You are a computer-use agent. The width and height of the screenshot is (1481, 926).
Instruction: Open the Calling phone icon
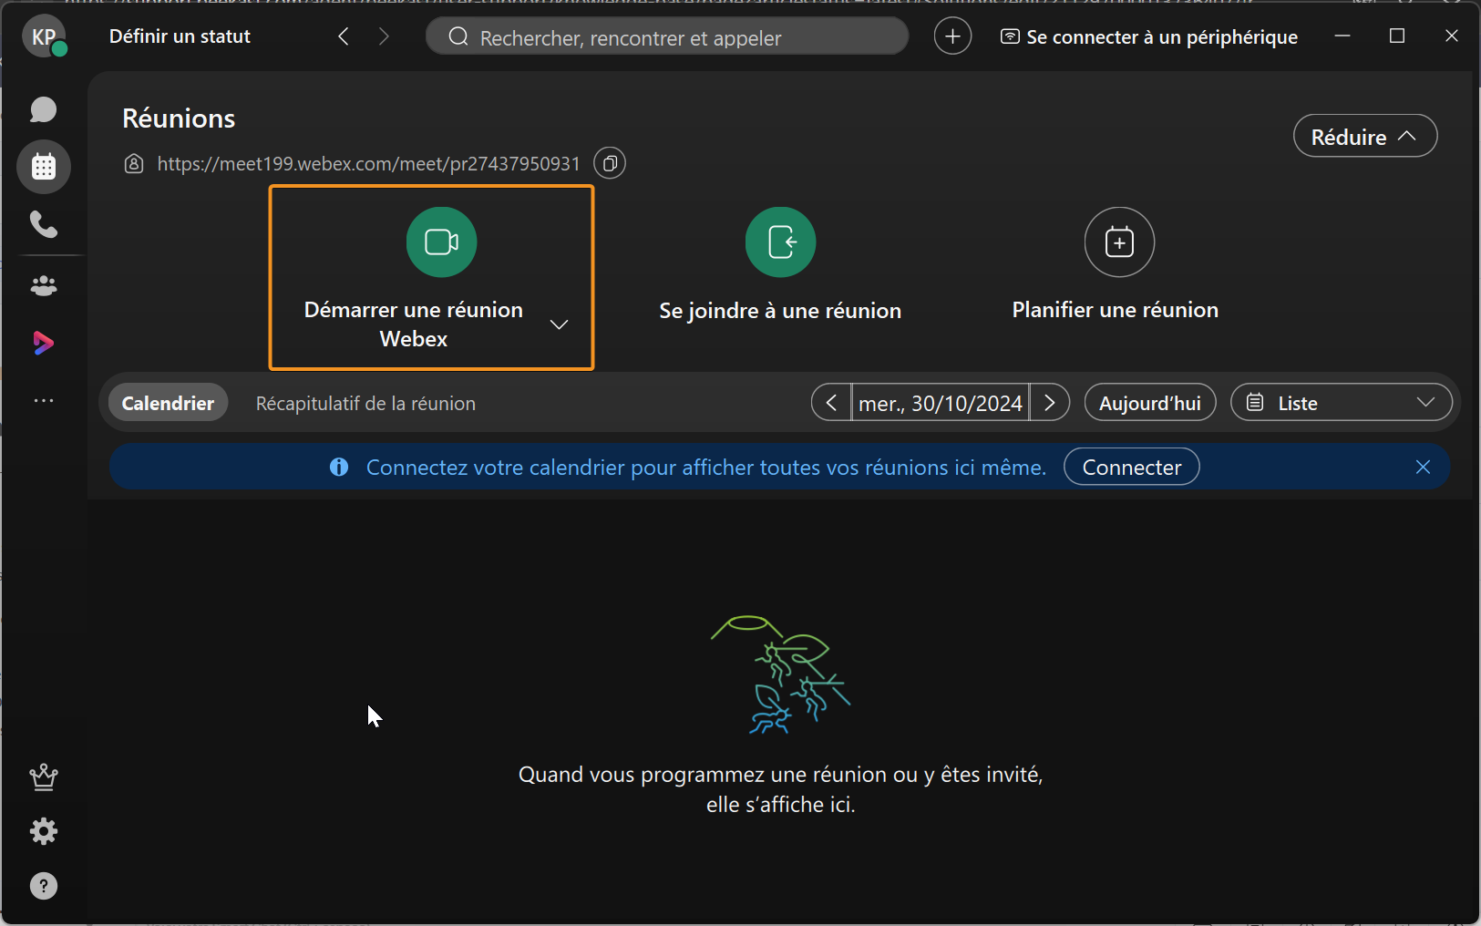pyautogui.click(x=44, y=224)
